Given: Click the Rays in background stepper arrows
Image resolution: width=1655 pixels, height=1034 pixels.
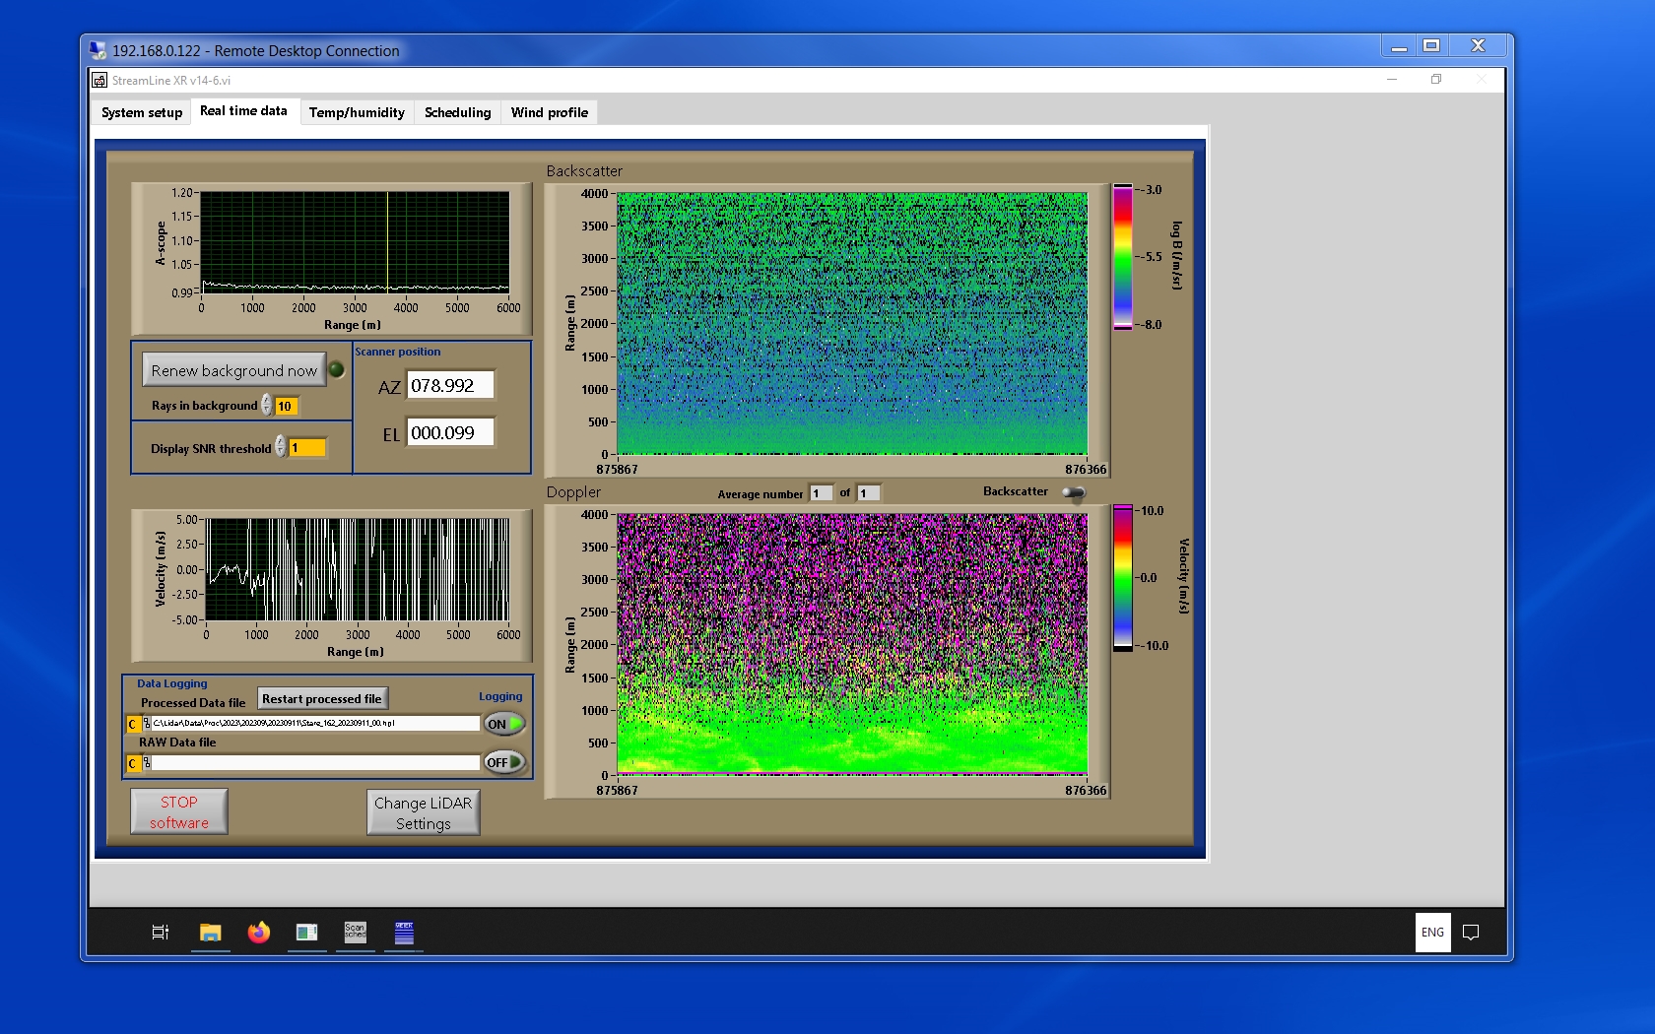Looking at the screenshot, I should pyautogui.click(x=267, y=406).
